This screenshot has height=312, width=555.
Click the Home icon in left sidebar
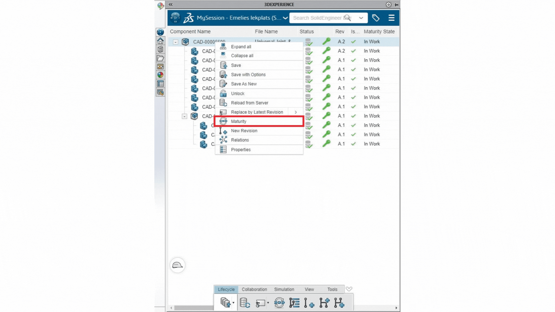pos(160,41)
